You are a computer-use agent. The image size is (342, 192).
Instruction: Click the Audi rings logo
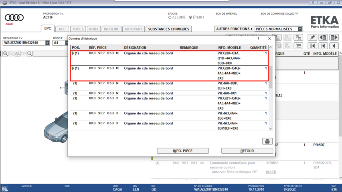point(14,18)
